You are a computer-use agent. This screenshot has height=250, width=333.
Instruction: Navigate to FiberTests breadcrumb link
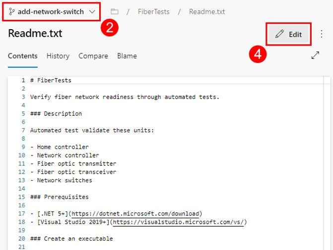(153, 12)
